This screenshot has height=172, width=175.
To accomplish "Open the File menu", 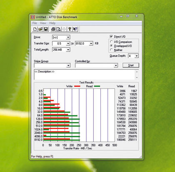I will point(35,23).
